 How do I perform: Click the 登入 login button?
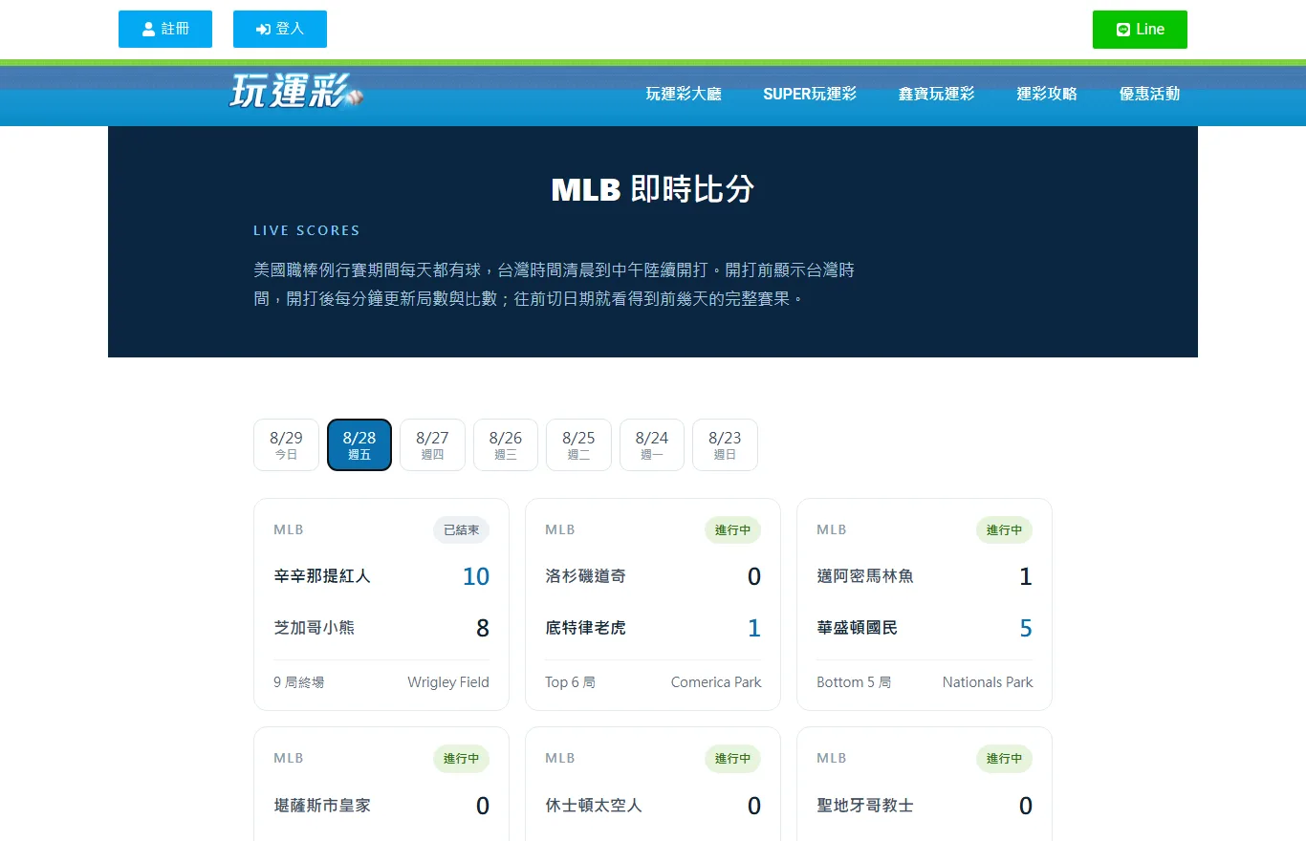click(280, 30)
